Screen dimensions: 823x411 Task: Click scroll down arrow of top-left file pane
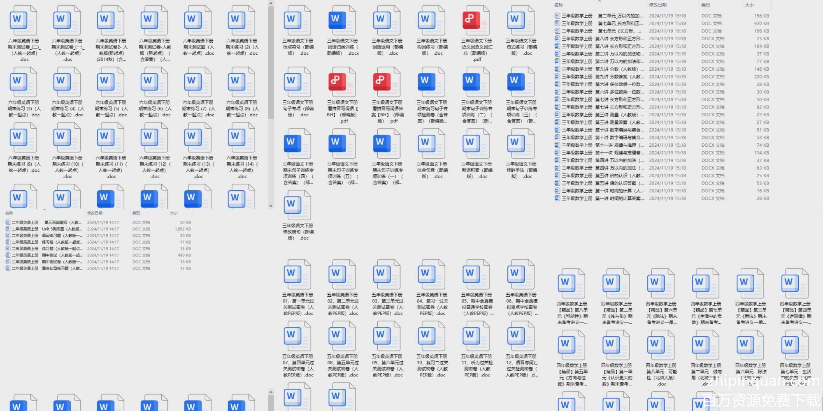coord(271,205)
